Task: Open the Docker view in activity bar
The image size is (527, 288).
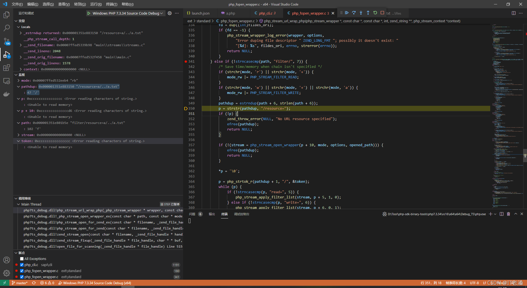Action: tap(7, 94)
